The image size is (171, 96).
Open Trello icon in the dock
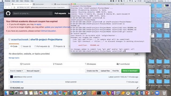84,93
